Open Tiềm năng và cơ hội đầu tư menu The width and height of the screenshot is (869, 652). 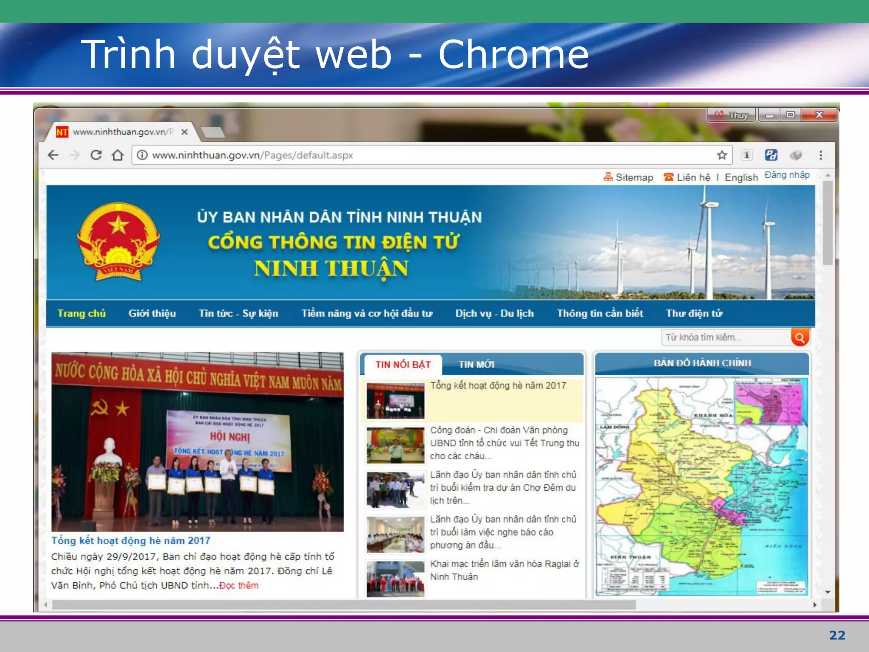[x=367, y=313]
